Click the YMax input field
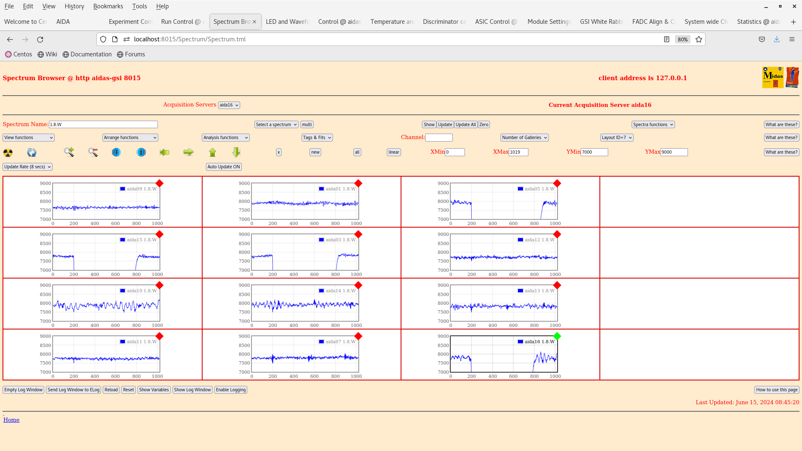This screenshot has width=802, height=451. point(673,152)
